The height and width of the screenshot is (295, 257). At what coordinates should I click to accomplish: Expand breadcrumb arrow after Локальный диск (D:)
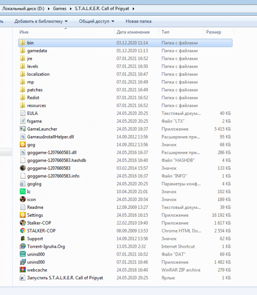[49, 9]
